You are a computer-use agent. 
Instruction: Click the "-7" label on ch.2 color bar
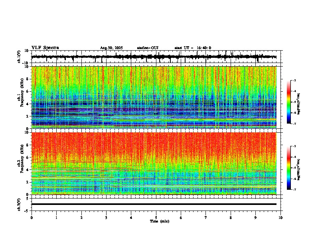coord(294,189)
